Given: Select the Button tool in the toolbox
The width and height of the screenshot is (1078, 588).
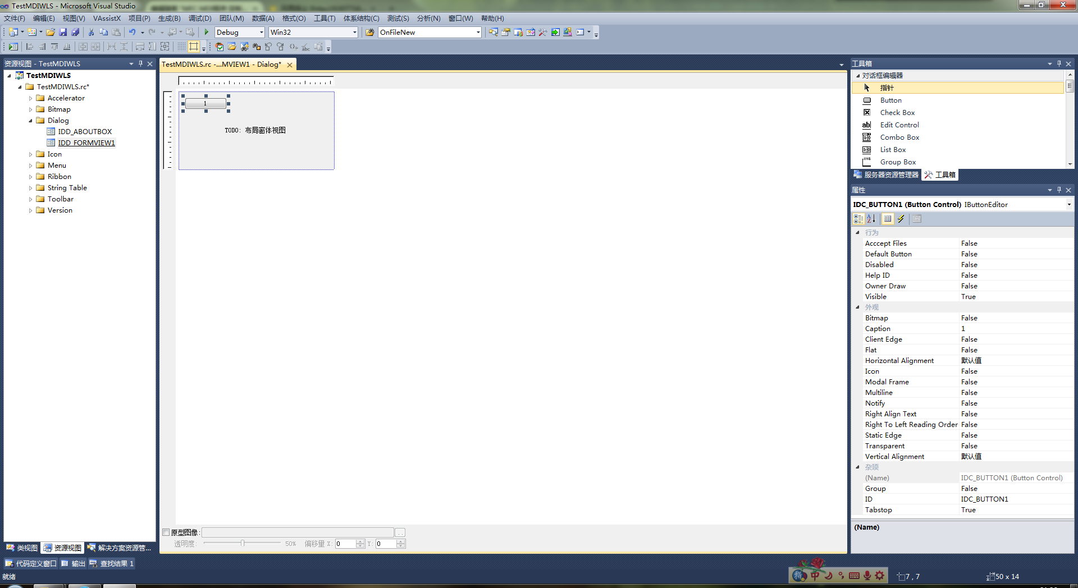Looking at the screenshot, I should [958, 100].
